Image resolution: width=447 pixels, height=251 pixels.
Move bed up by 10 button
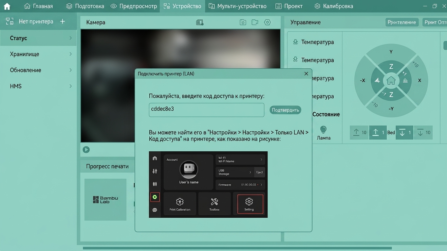click(x=359, y=132)
